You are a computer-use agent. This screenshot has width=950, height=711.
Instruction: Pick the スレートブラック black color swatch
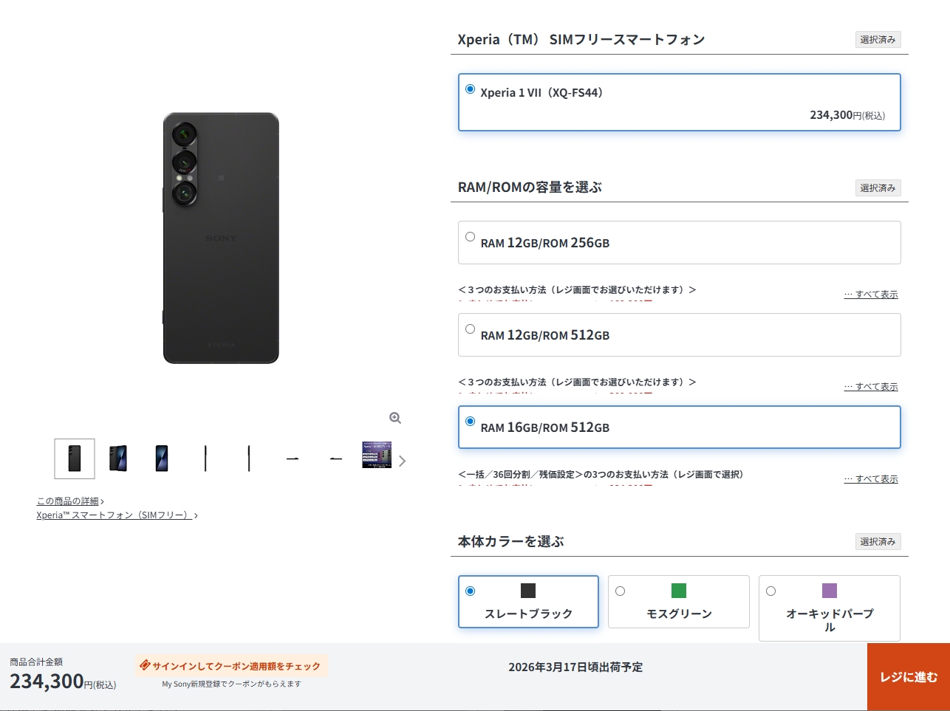tap(528, 591)
